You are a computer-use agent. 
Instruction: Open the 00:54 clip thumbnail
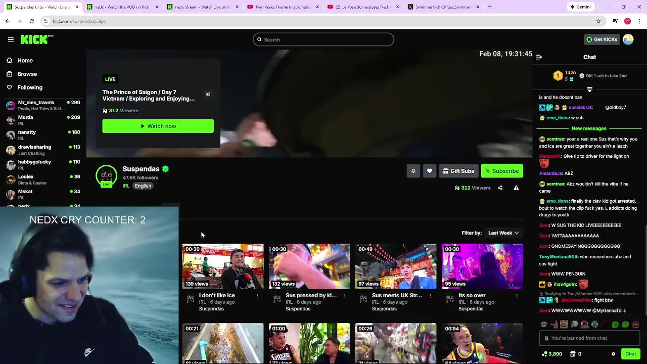pos(482,343)
